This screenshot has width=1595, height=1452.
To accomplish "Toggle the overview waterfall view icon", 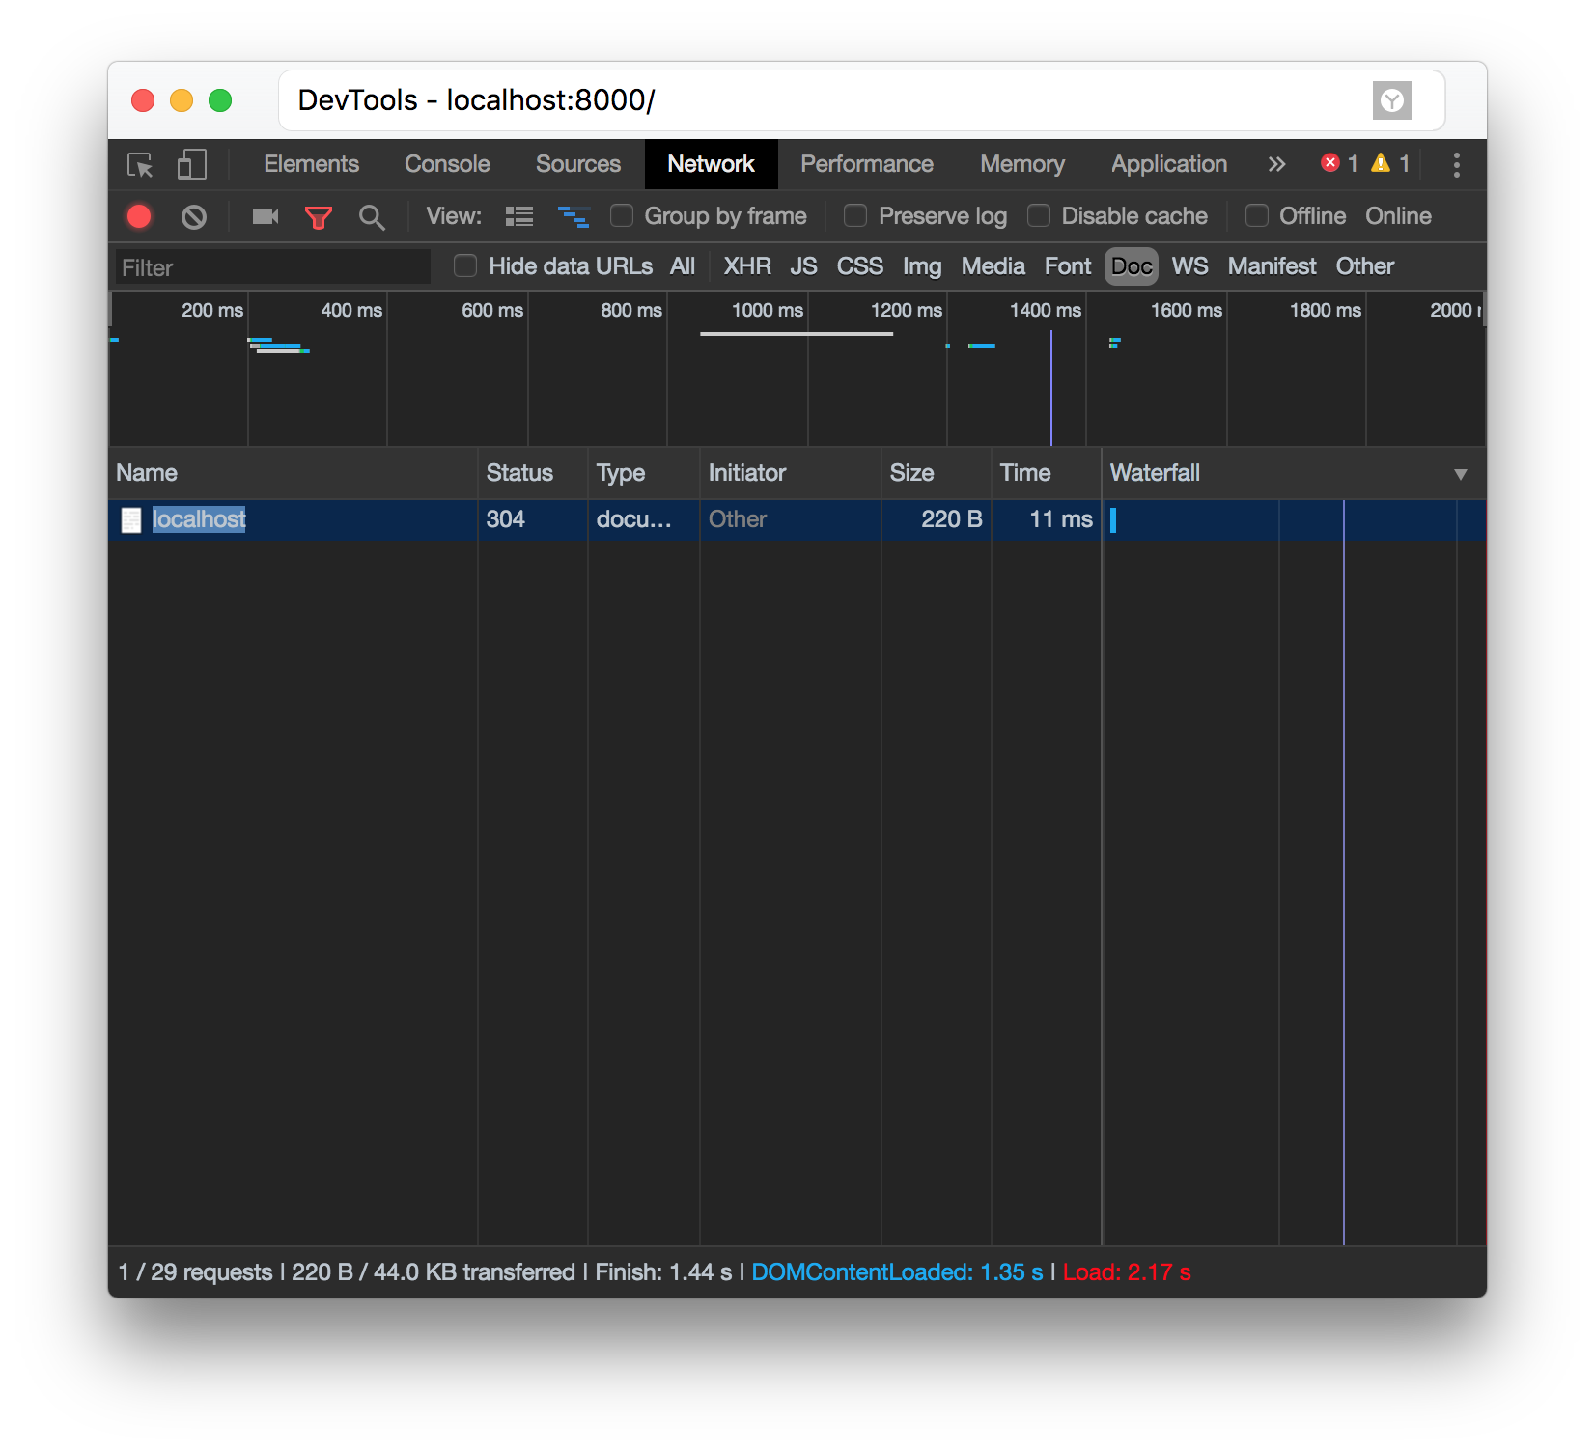I will 574,216.
